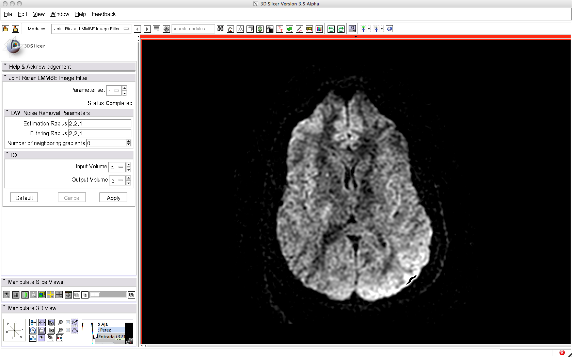The height and width of the screenshot is (357, 572).
Task: Toggle the 3D rock checkbox
Action: point(68,330)
